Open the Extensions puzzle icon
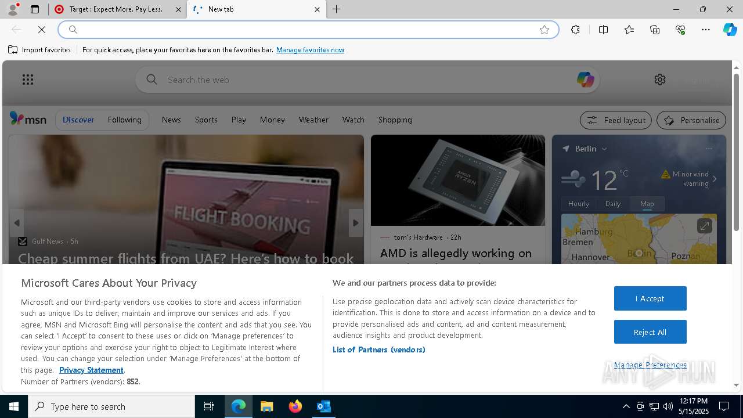This screenshot has height=418, width=743. pyautogui.click(x=575, y=30)
